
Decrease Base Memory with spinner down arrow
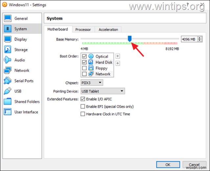(x=199, y=40)
